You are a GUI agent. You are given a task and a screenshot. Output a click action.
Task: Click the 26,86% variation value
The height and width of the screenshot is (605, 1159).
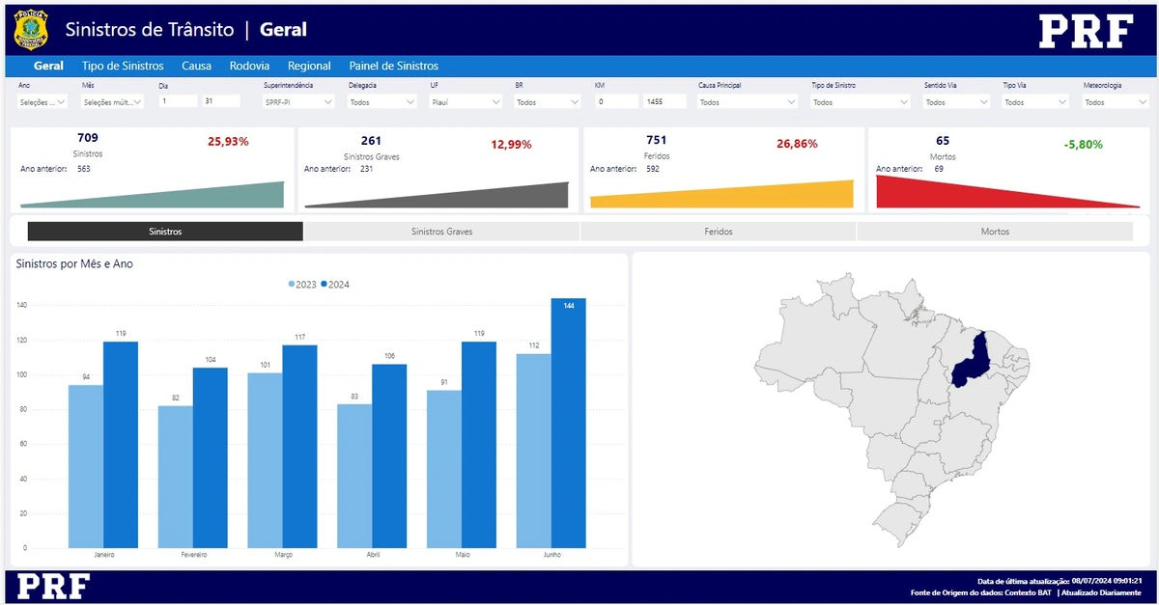[x=797, y=144]
